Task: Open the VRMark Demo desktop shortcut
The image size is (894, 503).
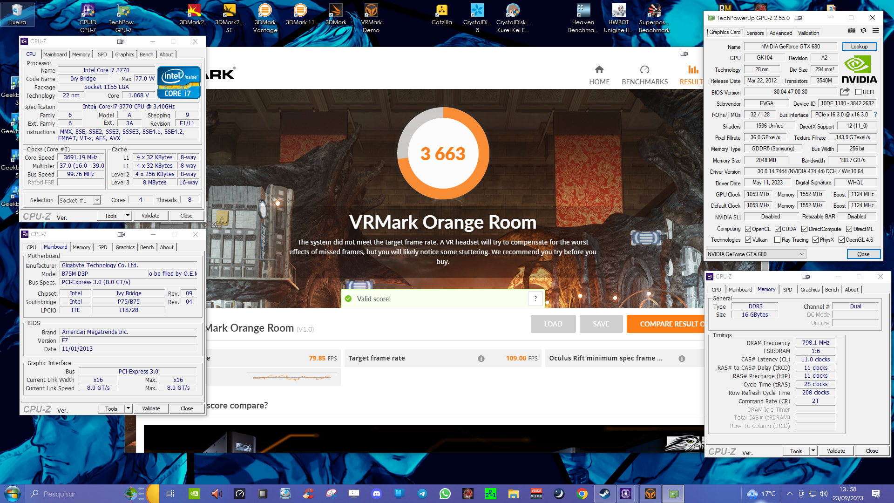Action: [371, 19]
